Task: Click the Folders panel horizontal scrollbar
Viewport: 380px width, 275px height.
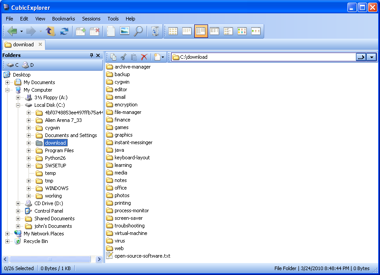Action: [x=50, y=259]
